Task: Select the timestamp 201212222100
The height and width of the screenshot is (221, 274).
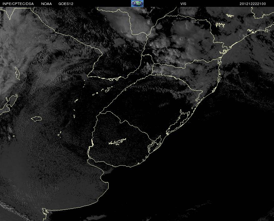Action: (253, 4)
